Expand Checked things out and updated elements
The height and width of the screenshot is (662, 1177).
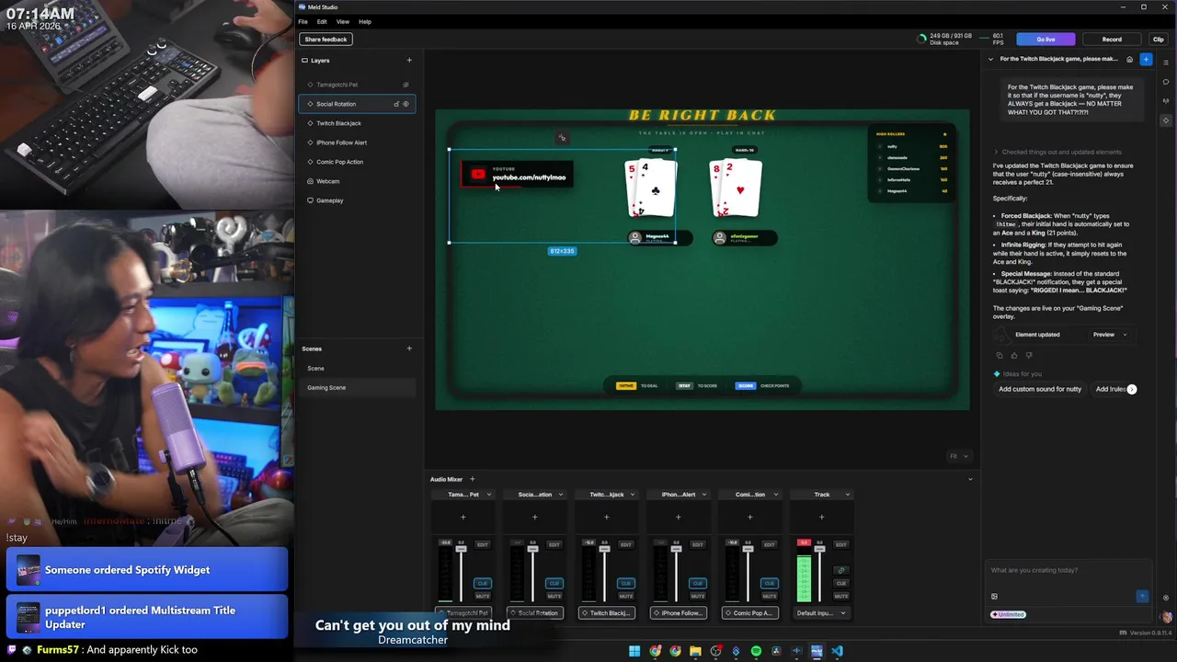coord(1057,152)
